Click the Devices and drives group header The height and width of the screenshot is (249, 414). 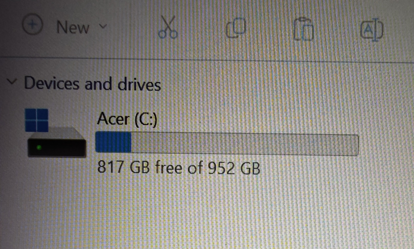click(84, 83)
